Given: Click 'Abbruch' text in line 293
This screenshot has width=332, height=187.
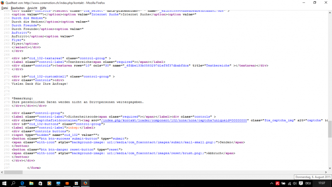Looking at the screenshot, I should point(215,153).
